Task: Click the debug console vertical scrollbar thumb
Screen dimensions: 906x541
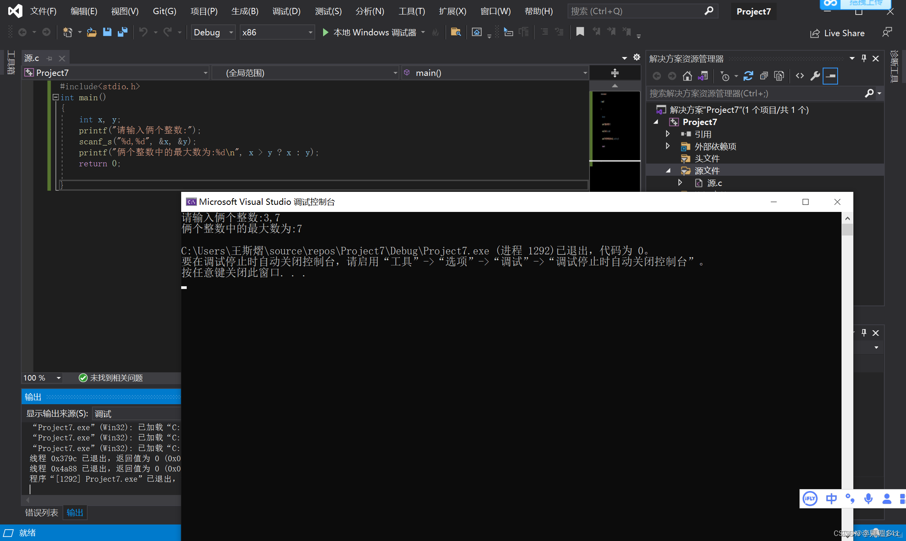Action: coord(847,230)
